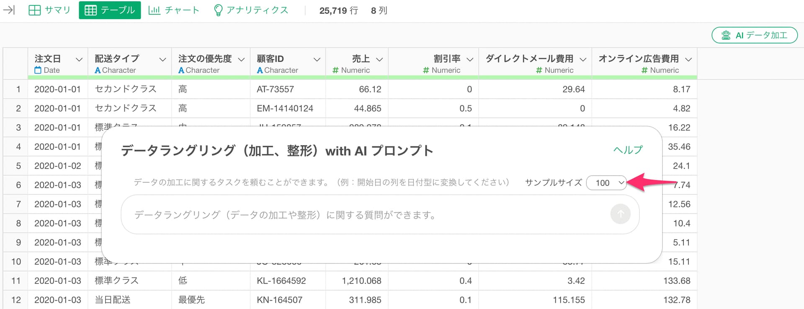Click the AI データ加工 button
This screenshot has height=309, width=804.
[755, 36]
